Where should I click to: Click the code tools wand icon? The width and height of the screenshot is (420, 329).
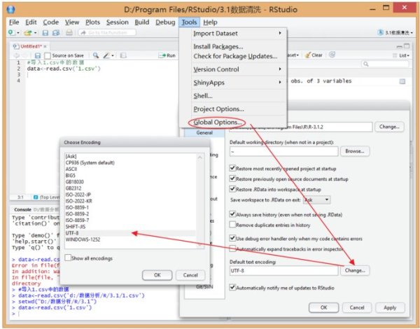pyautogui.click(x=106, y=55)
